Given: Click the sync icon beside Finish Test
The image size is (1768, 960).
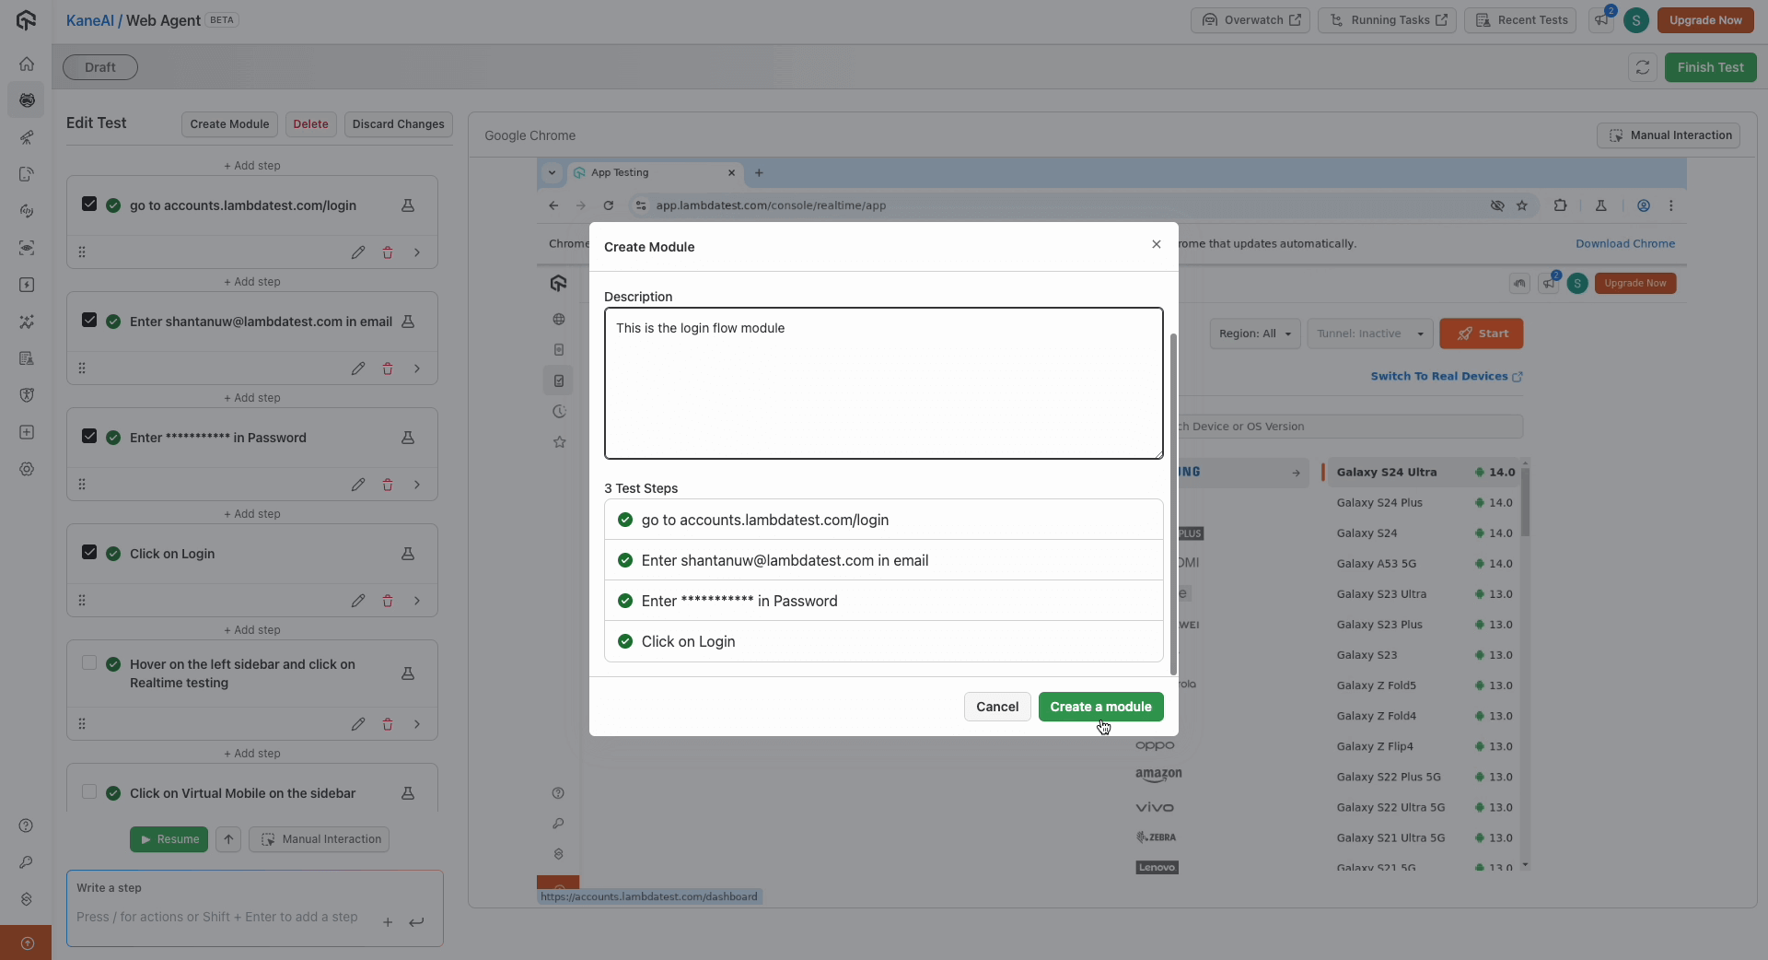Looking at the screenshot, I should [1643, 66].
